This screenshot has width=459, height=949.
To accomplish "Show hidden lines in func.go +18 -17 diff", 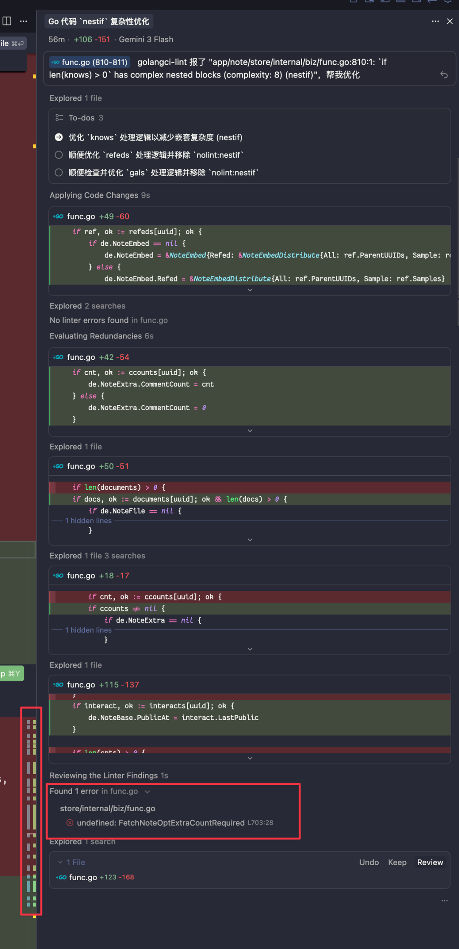I will coord(88,630).
